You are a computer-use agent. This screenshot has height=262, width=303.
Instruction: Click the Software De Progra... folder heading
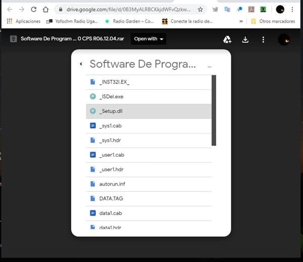pyautogui.click(x=142, y=64)
